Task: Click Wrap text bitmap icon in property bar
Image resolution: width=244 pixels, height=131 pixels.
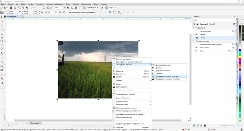Action: pyautogui.click(x=119, y=12)
